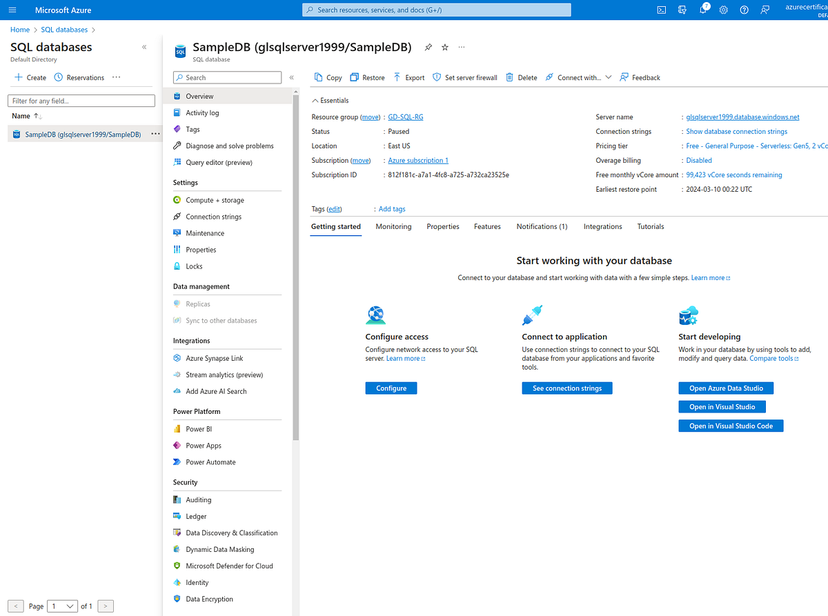Open Azure portal settings gear

(x=723, y=10)
